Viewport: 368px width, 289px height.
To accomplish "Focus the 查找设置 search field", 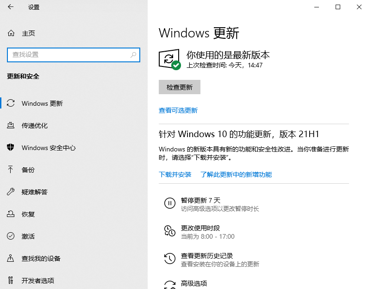I will coord(74,55).
